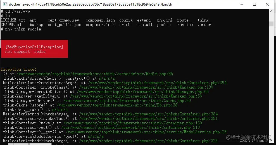Viewport: 276px width, 145px height.
Task: Close the docker exec console window
Action: click(x=267, y=4)
